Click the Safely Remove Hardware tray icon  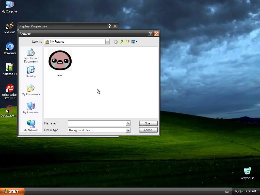coord(241,191)
